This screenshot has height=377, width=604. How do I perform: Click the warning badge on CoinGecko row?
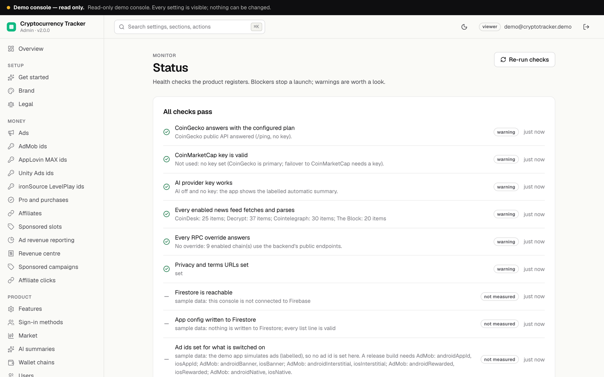point(506,132)
